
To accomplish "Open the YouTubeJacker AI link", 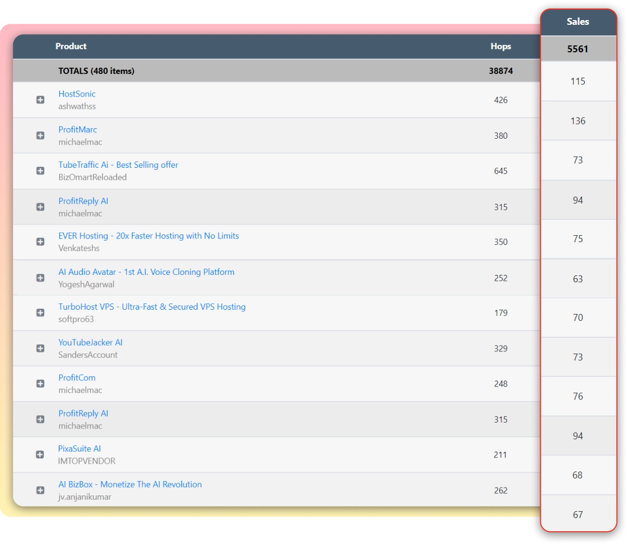I will pos(91,342).
